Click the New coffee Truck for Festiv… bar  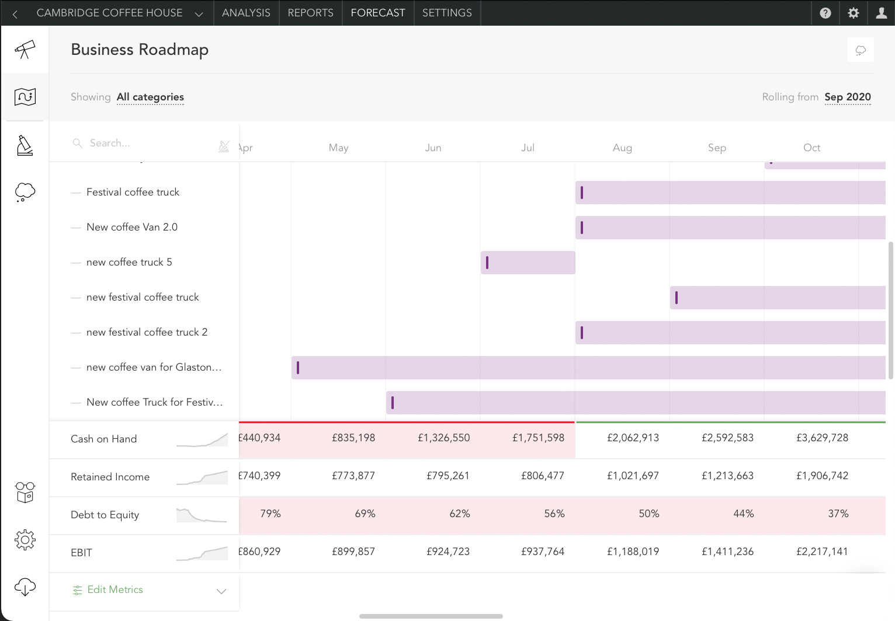point(636,403)
